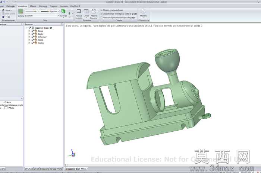Switch to the Dettaglio ribbon tab
Viewport: 261px width, 173px height.
10,6
